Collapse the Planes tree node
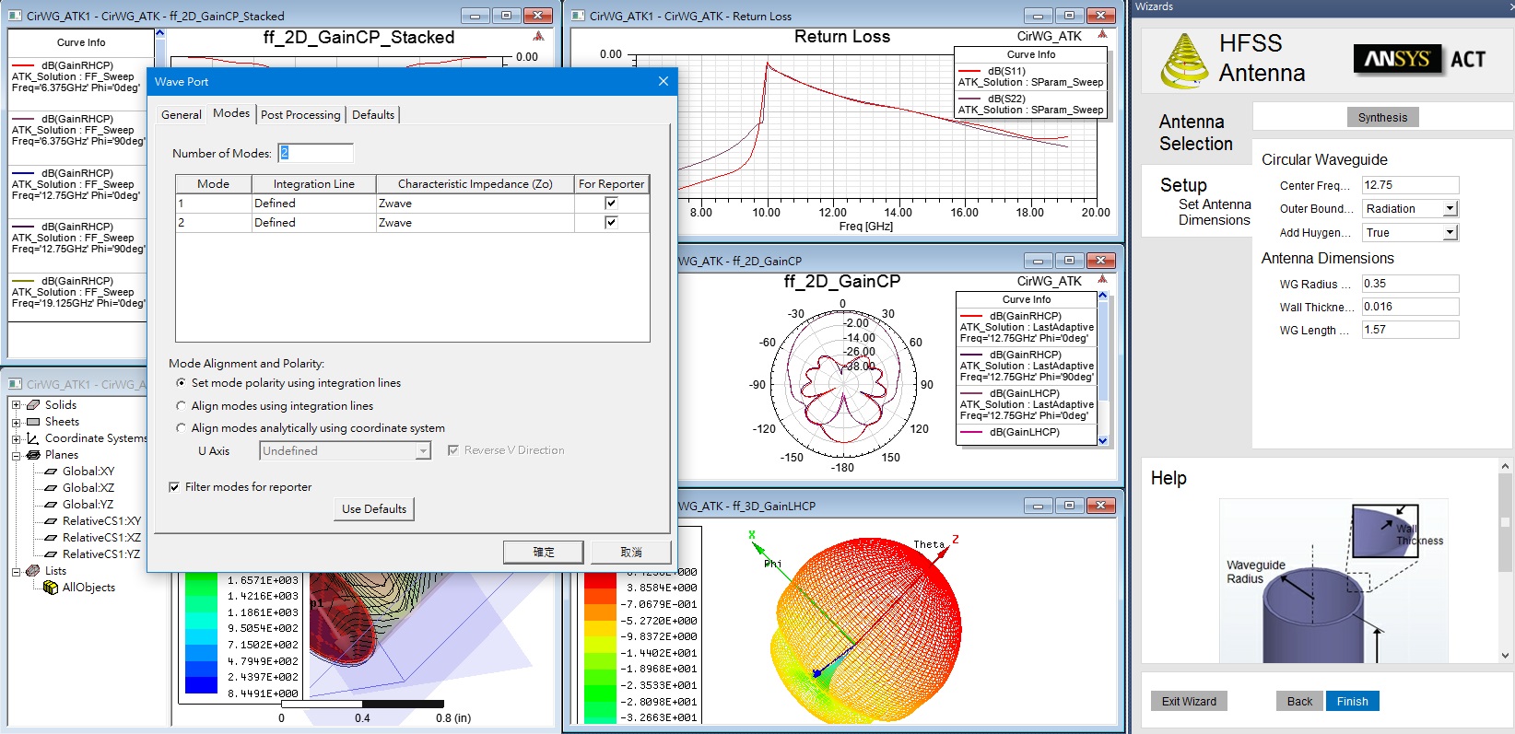 tap(16, 455)
